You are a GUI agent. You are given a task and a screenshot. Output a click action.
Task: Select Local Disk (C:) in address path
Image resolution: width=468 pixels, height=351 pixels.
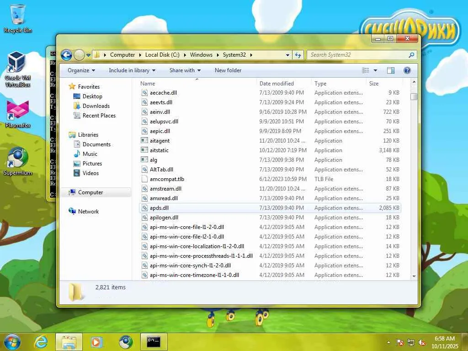point(162,55)
